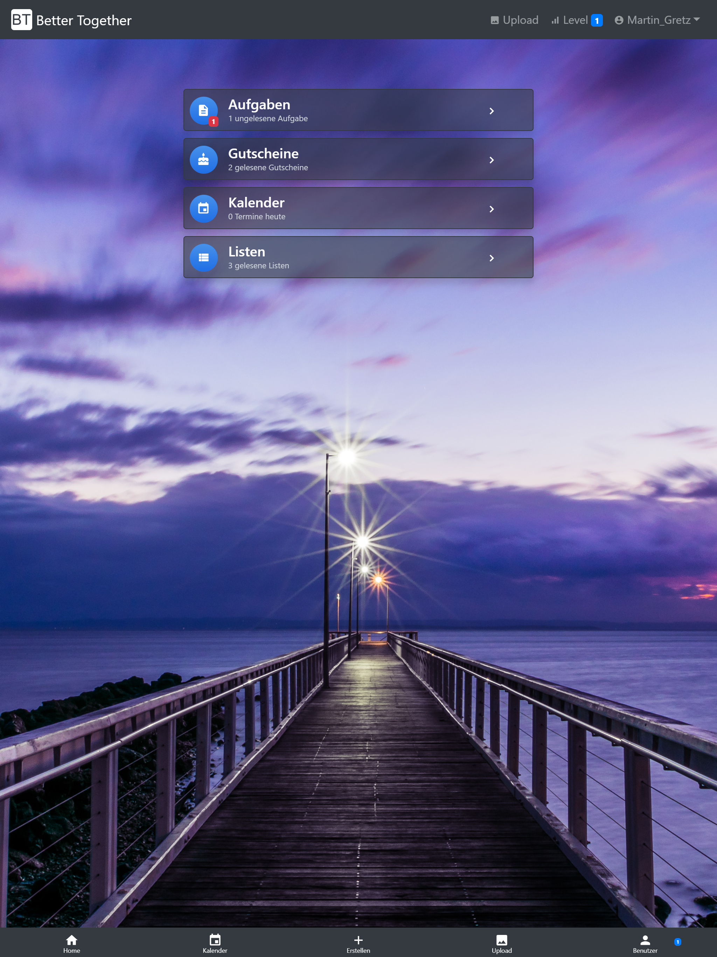The width and height of the screenshot is (717, 957).
Task: Open the Gutscheine card heading
Action: pos(263,153)
